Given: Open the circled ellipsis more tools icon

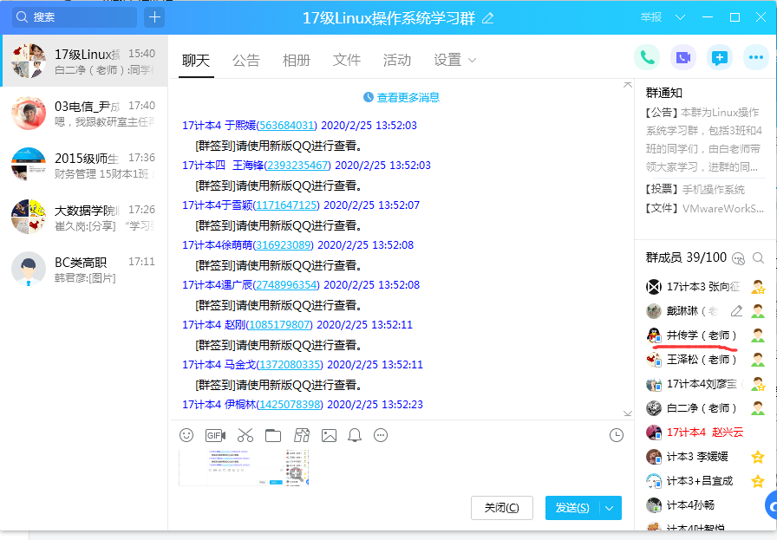Looking at the screenshot, I should [x=381, y=435].
